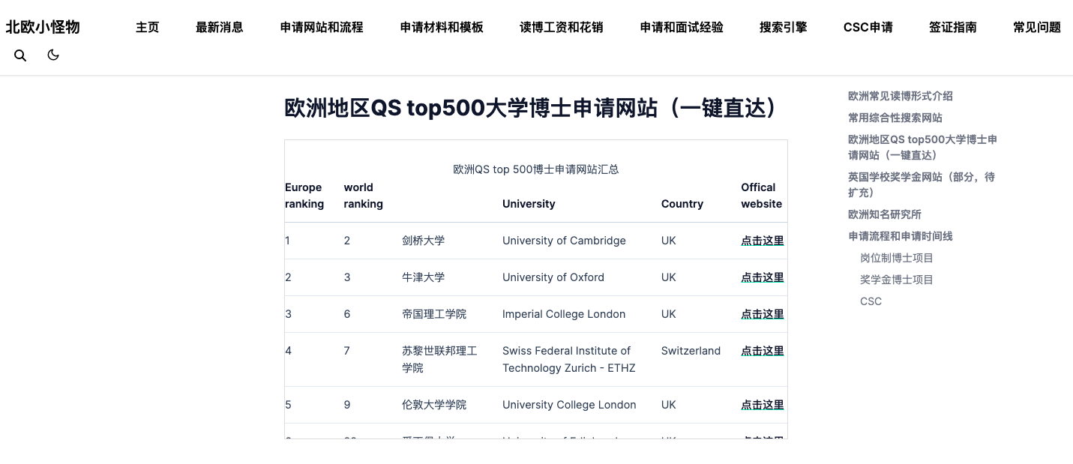The image size is (1073, 464).
Task: Toggle dark mode with the moon icon
Action: (x=53, y=55)
